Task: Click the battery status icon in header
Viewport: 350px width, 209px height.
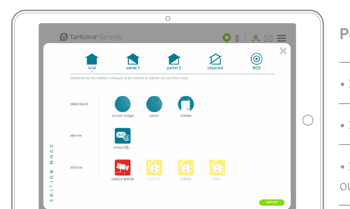Action: tap(237, 38)
